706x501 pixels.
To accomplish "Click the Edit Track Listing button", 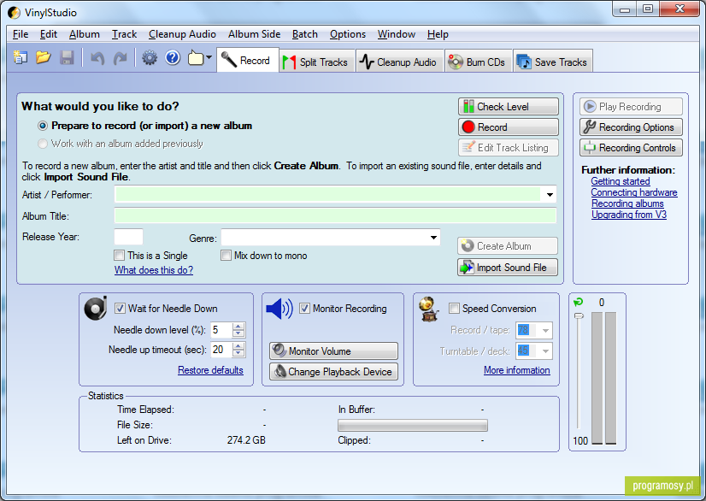I will coord(509,147).
